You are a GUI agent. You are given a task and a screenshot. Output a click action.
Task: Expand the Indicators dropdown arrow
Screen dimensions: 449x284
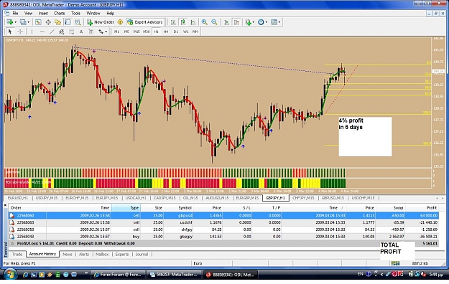point(253,22)
